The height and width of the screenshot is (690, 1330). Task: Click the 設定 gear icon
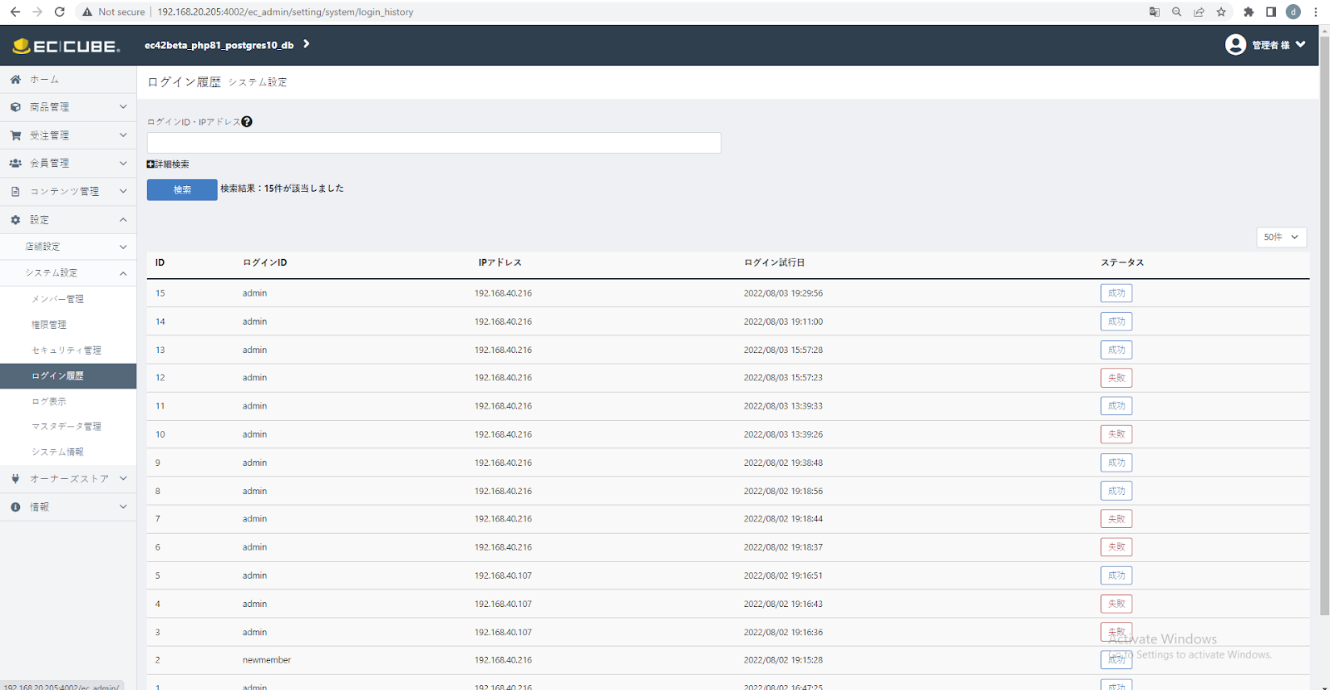(x=15, y=220)
